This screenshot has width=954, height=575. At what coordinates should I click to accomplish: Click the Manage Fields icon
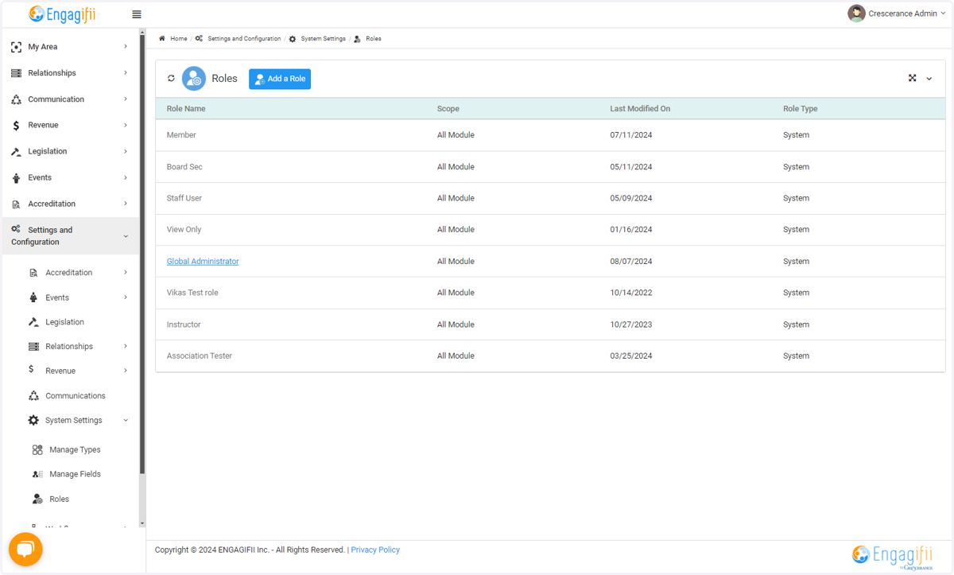click(37, 474)
